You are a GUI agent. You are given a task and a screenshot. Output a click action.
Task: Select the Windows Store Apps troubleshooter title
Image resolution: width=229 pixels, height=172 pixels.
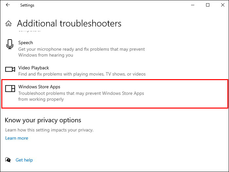pos(39,87)
